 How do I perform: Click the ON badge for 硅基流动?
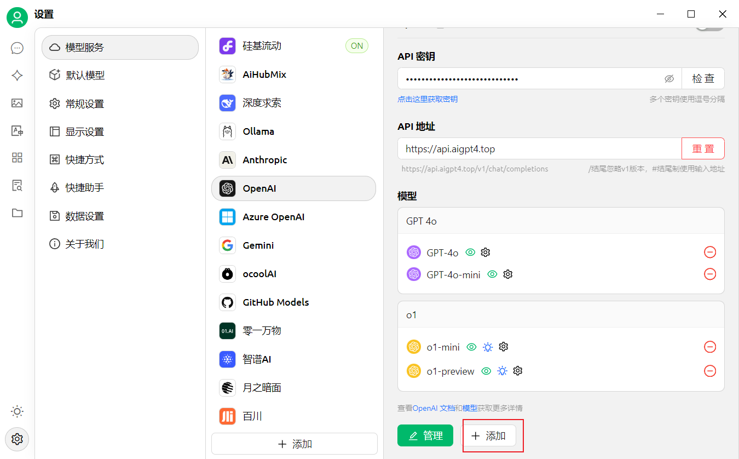pos(357,46)
